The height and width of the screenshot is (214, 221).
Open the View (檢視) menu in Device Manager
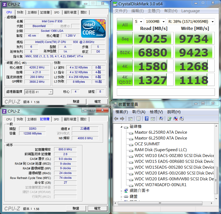(156, 112)
